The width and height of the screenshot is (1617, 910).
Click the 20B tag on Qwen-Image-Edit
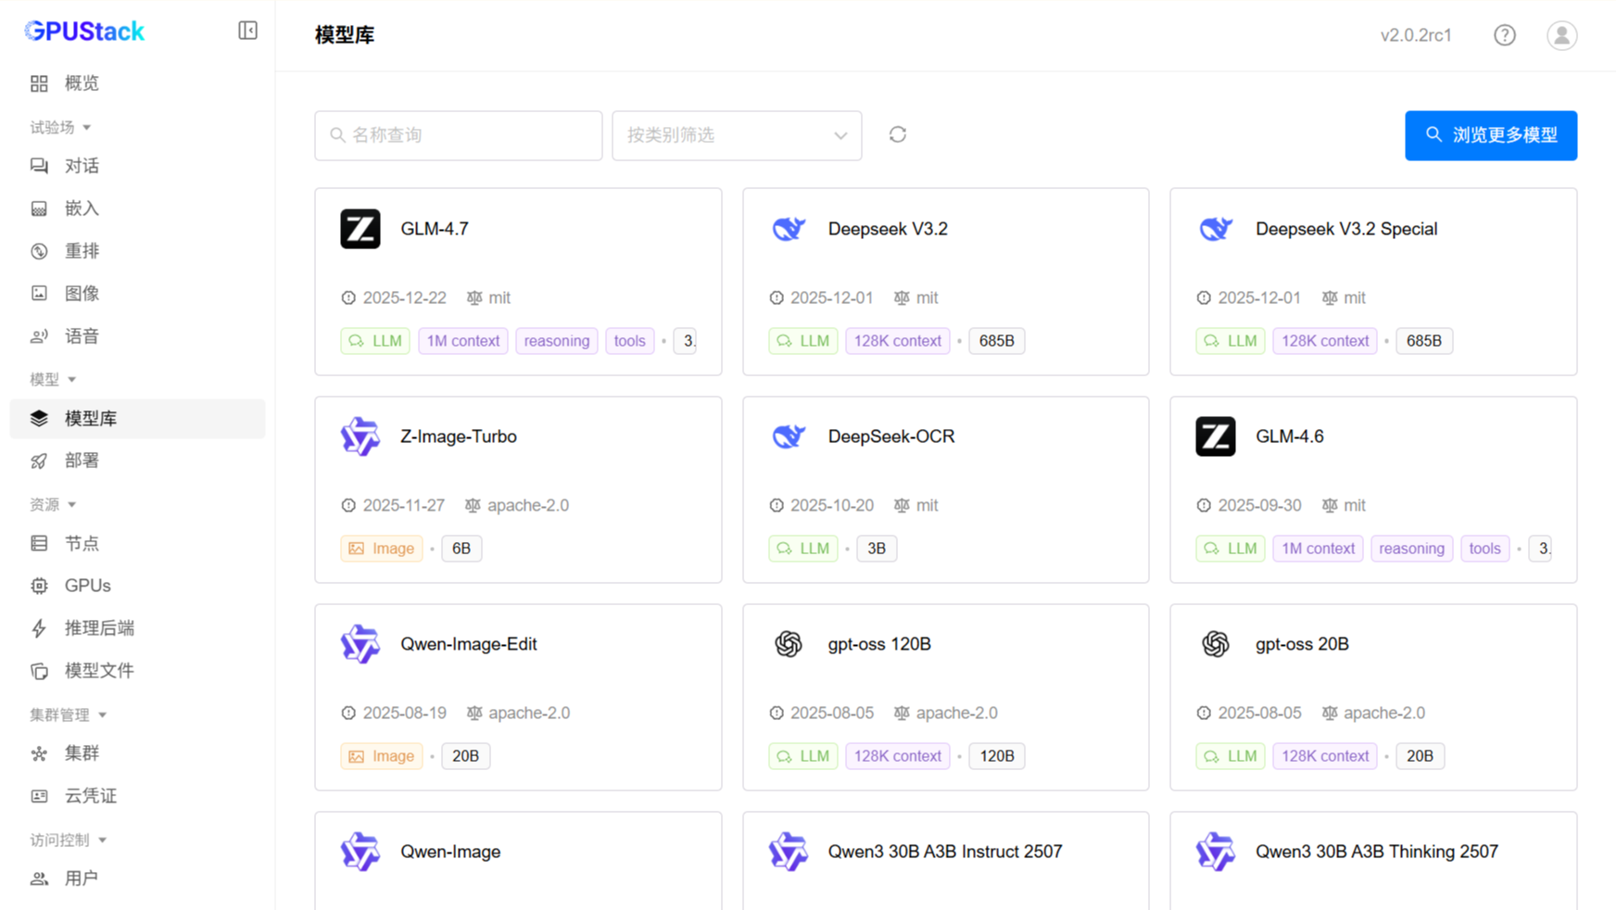coord(465,756)
